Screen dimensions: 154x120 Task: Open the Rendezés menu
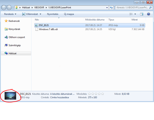click(x=10, y=14)
